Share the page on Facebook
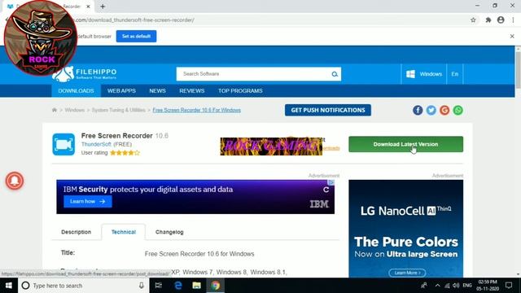This screenshot has height=293, width=521. click(x=418, y=111)
